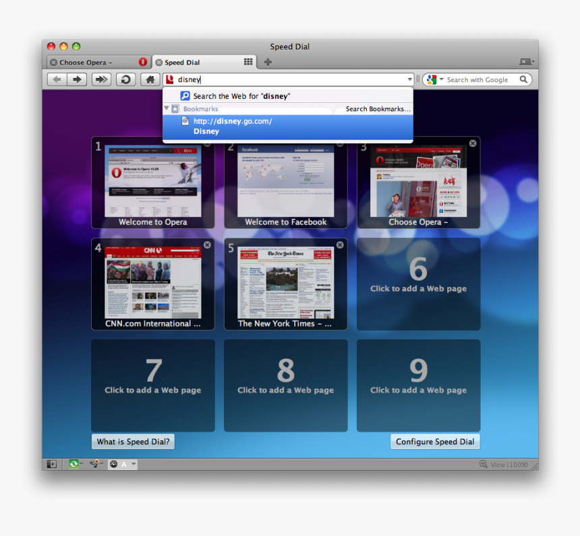
Task: Remove the CNN.com speed dial entry
Action: click(207, 245)
